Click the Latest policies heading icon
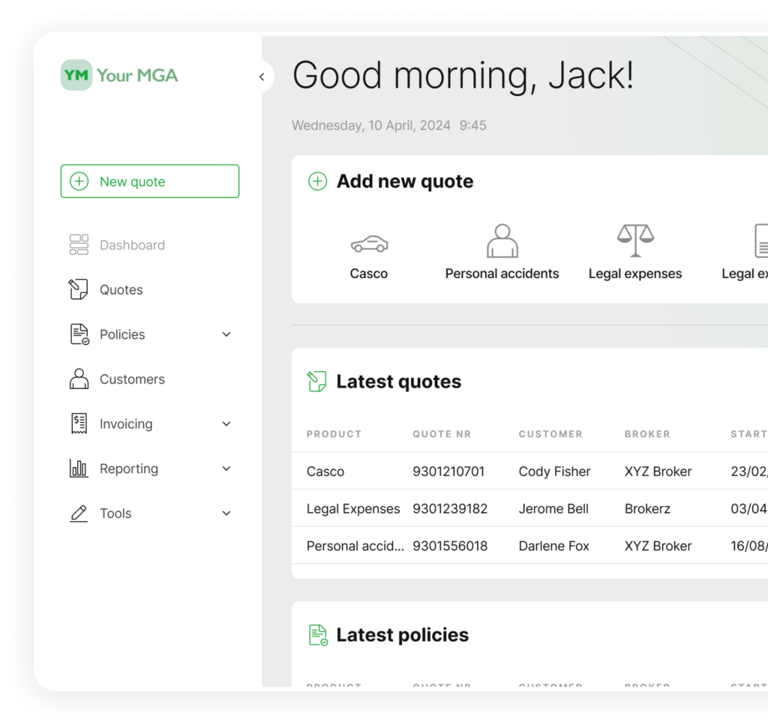 click(x=318, y=635)
